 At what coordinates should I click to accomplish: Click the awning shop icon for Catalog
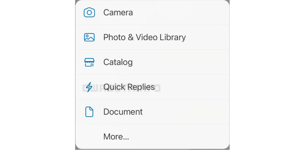[x=89, y=62]
